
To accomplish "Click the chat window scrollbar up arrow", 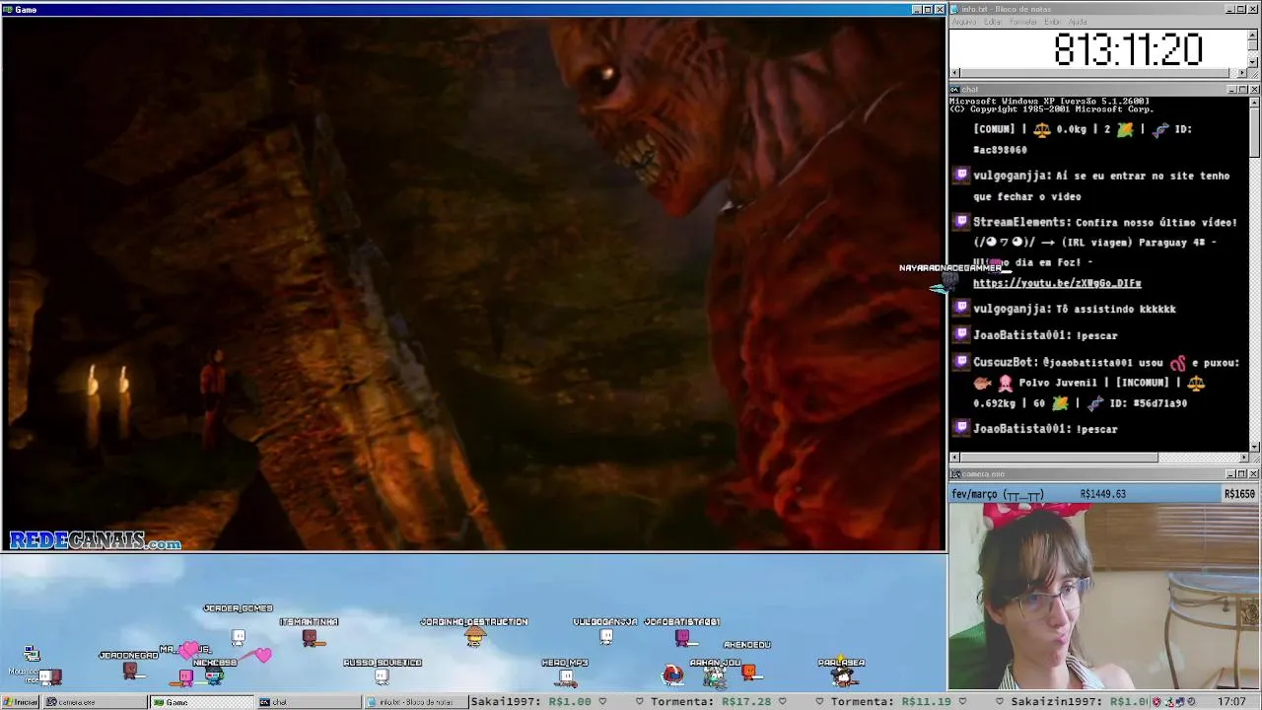I will [x=1254, y=101].
